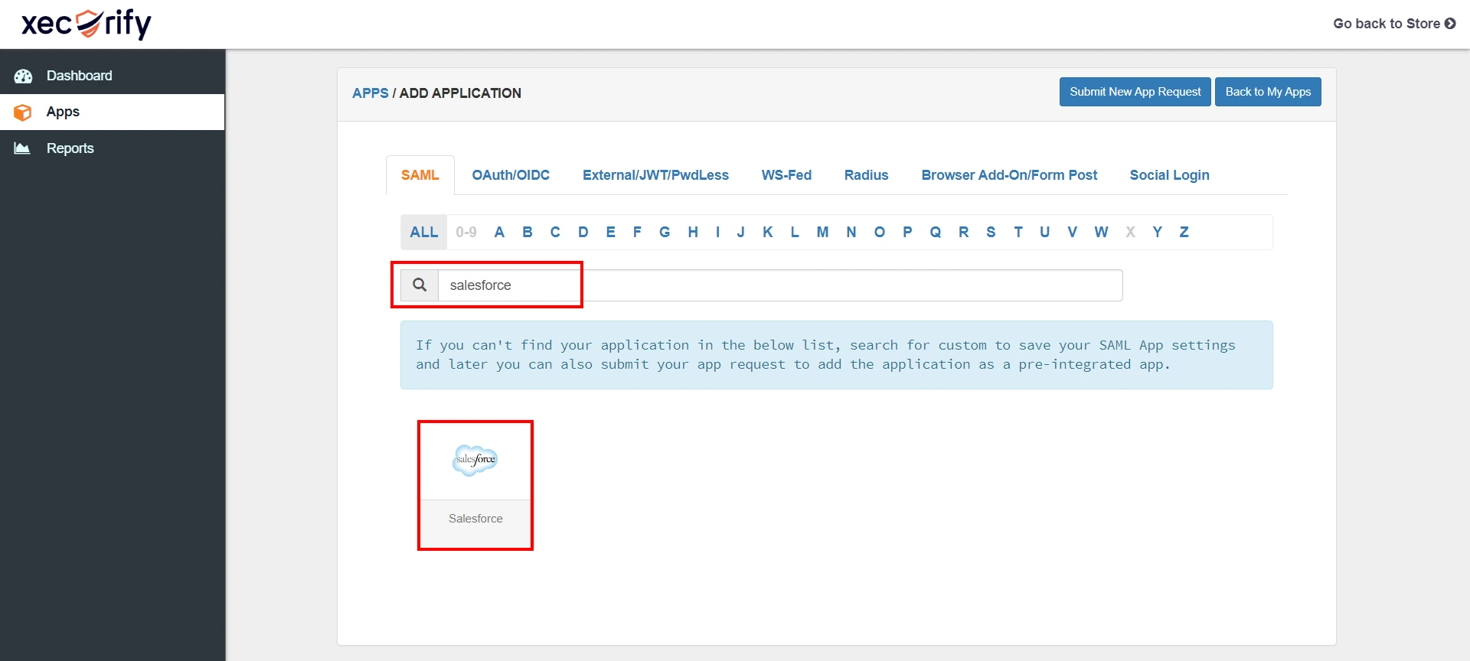Click the APPS breadcrumb link
This screenshot has height=661, width=1470.
pos(371,93)
